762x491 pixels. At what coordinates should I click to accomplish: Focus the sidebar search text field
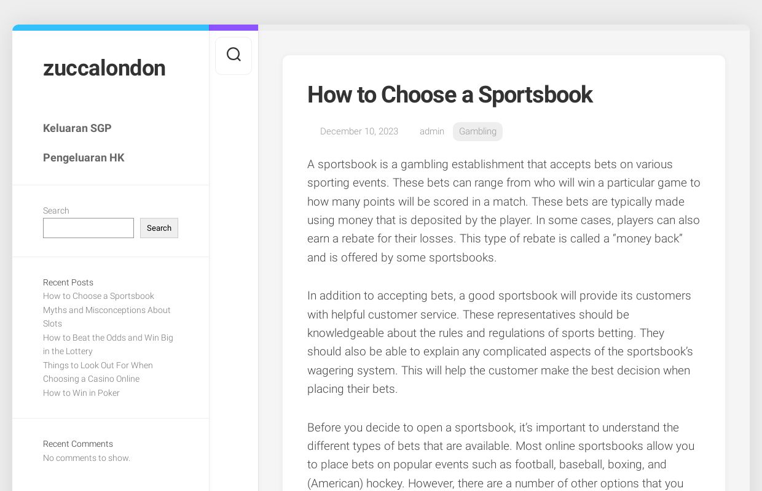coord(88,228)
